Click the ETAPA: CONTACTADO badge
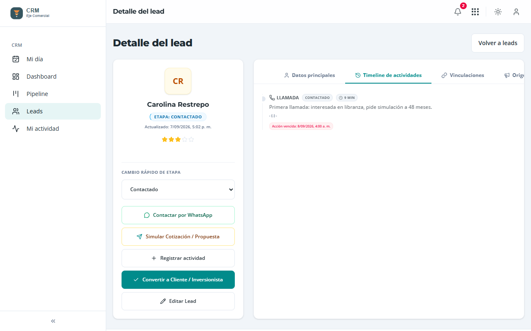 pos(178,117)
